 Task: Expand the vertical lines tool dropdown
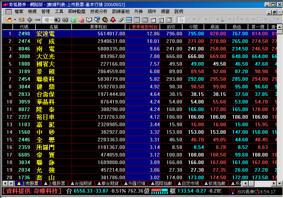pos(218,19)
